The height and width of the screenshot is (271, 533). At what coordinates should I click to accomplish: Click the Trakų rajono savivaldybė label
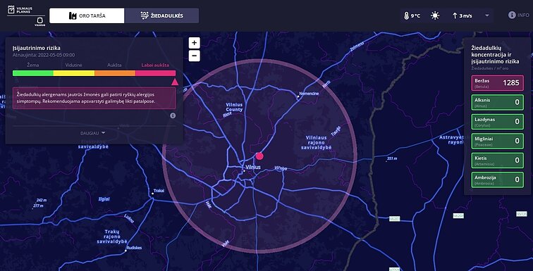[112, 237]
